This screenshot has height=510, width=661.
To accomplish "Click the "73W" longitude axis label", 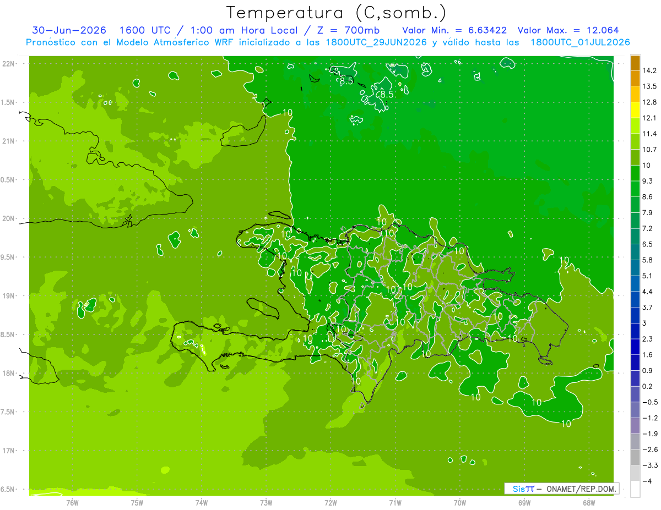I will (266, 502).
